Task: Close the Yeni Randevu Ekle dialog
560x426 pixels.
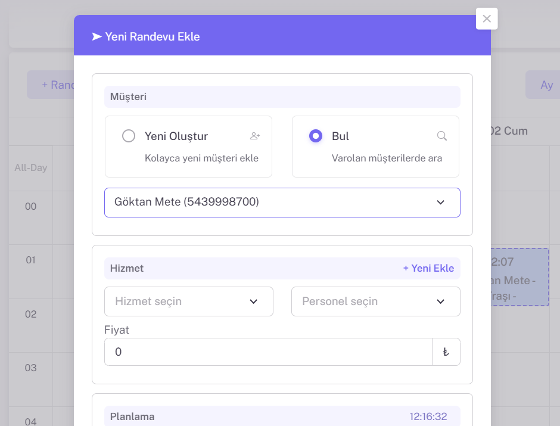Action: tap(487, 18)
